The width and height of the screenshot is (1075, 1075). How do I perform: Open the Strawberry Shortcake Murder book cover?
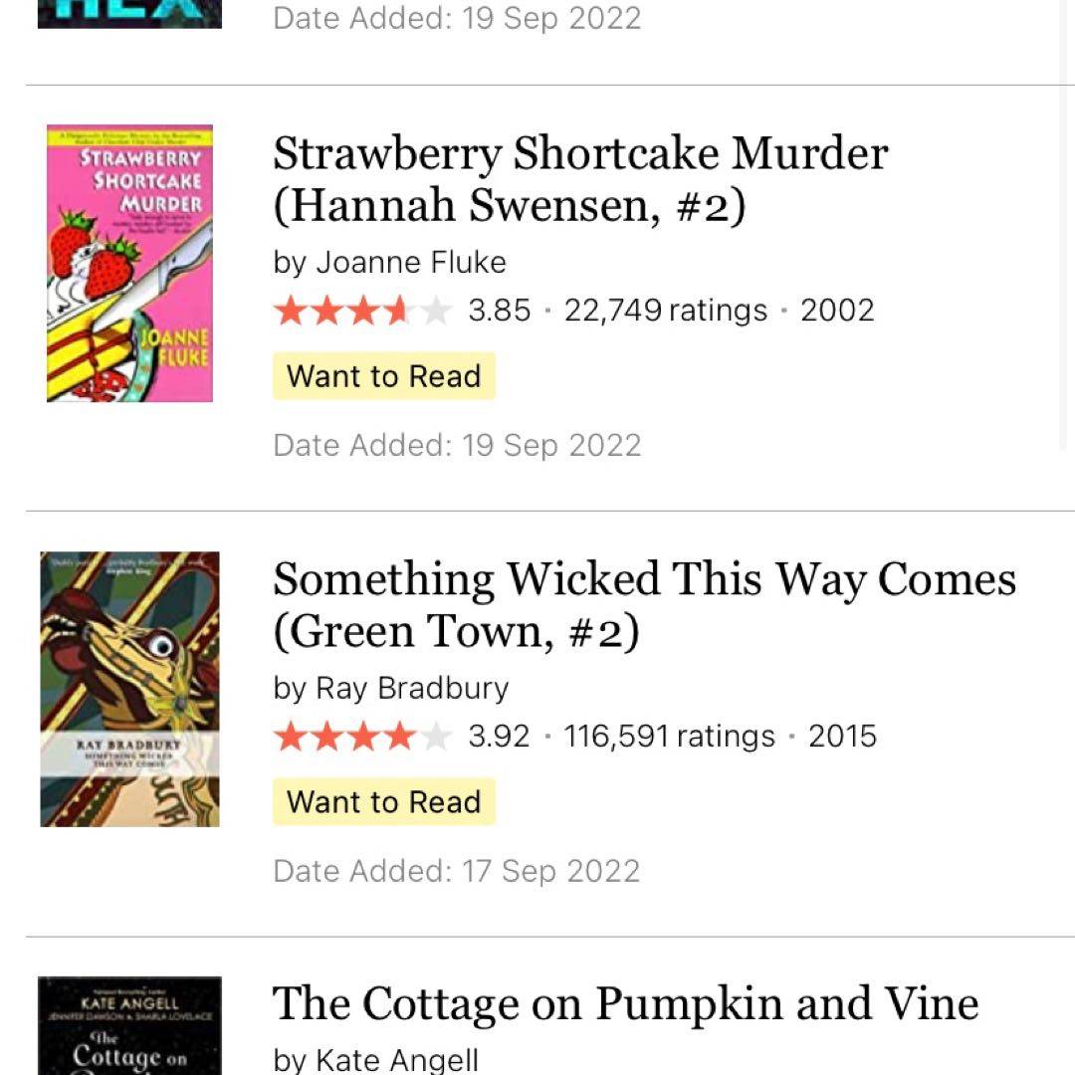(129, 263)
